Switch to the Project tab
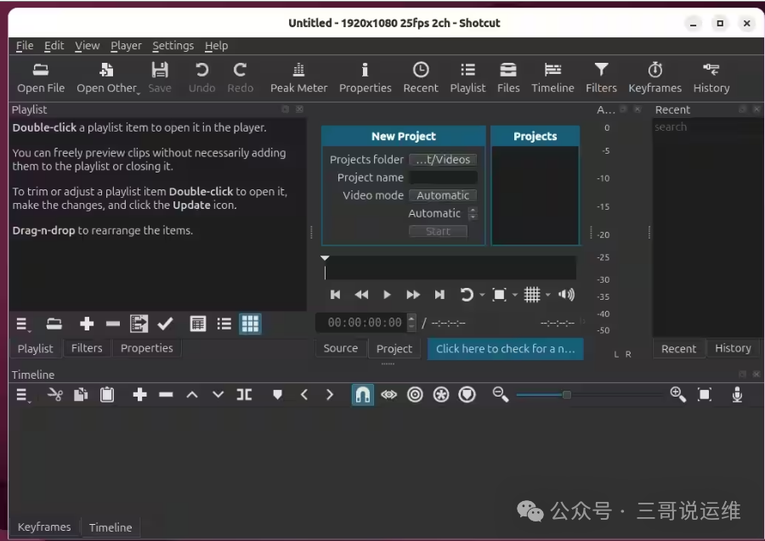Image resolution: width=765 pixels, height=541 pixels. point(394,348)
